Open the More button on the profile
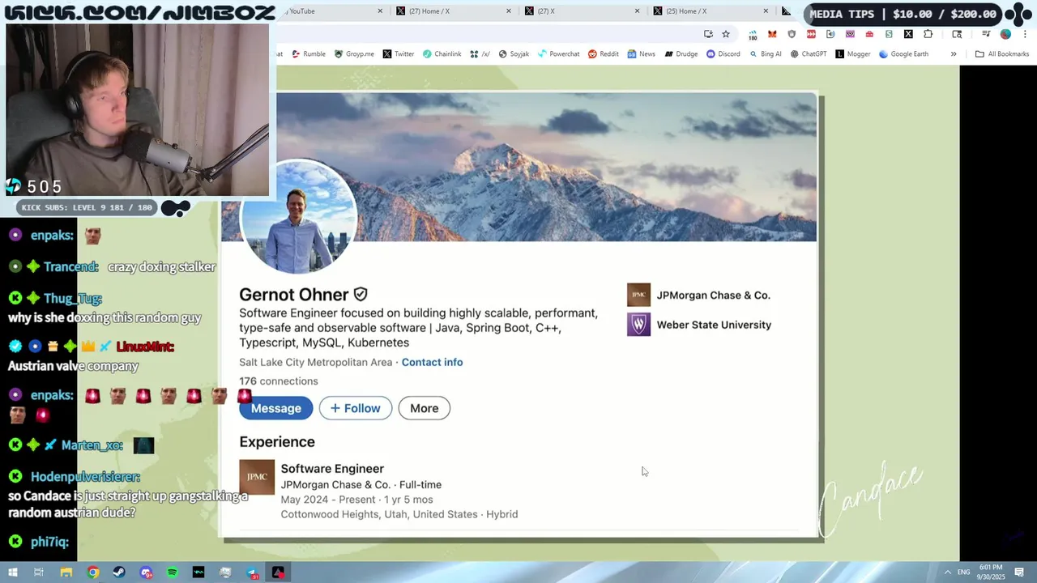This screenshot has width=1037, height=583. coord(424,408)
